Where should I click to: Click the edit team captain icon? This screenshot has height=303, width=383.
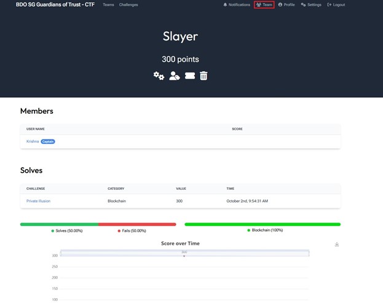(175, 76)
